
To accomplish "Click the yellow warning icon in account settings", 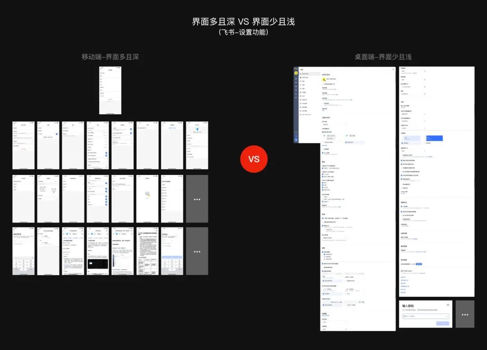I will (x=323, y=79).
